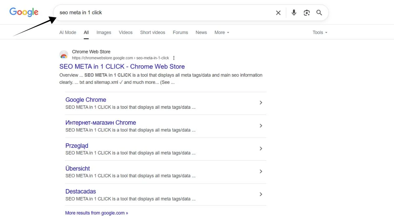Expand chevron on Google Chrome row

coord(261,103)
